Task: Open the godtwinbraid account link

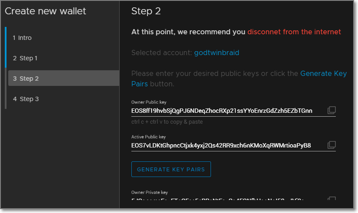Action: point(217,53)
